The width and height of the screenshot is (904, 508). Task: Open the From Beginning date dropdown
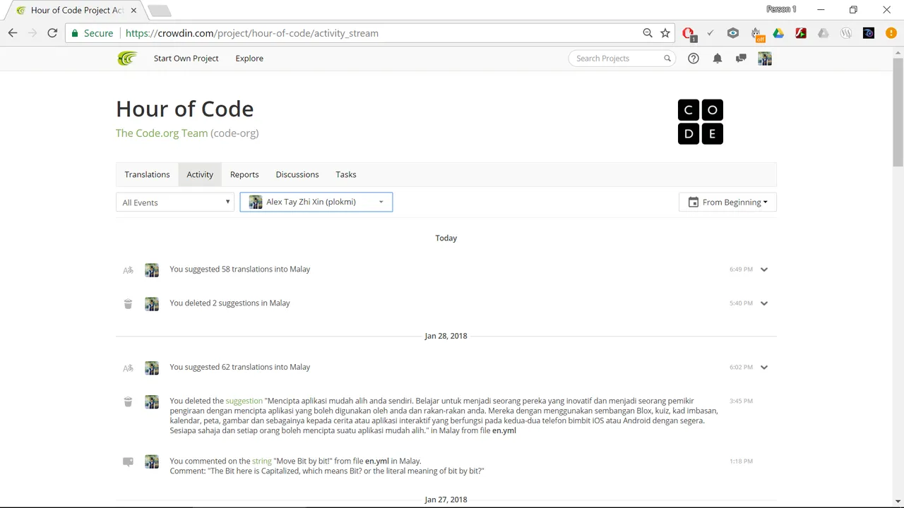727,202
